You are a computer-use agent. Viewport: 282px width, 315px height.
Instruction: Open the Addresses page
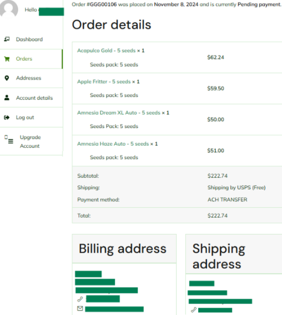point(29,78)
